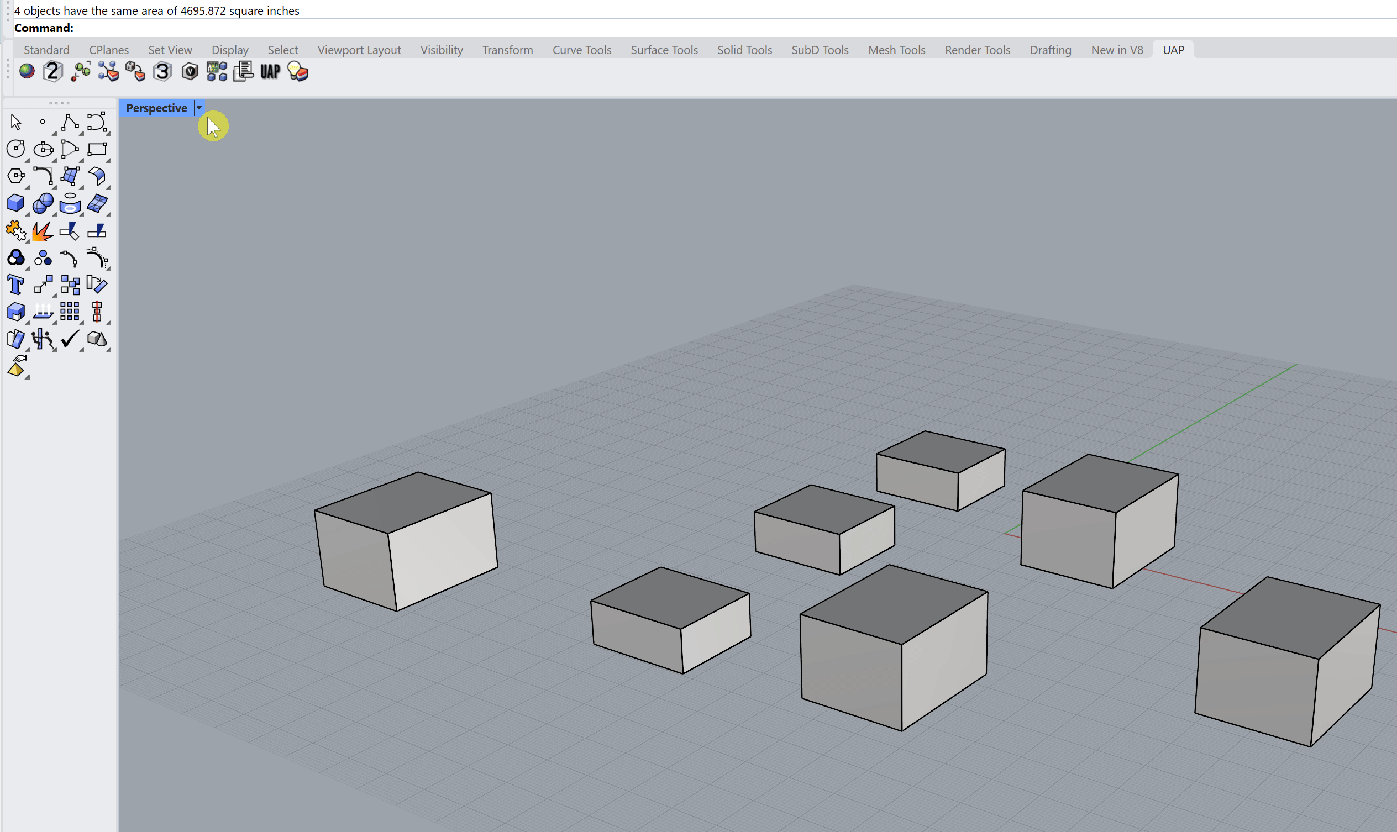Open the Set View tab

[x=170, y=50]
